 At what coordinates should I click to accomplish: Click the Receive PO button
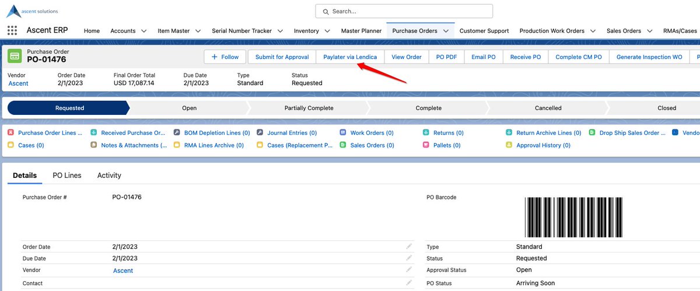[x=526, y=57]
